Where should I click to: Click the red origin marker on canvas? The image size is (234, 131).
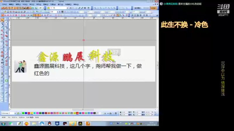[x=84, y=40]
